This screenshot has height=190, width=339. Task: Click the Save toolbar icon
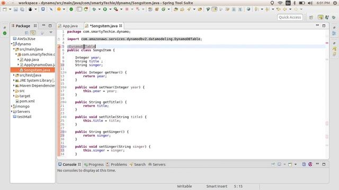pos(16,9)
